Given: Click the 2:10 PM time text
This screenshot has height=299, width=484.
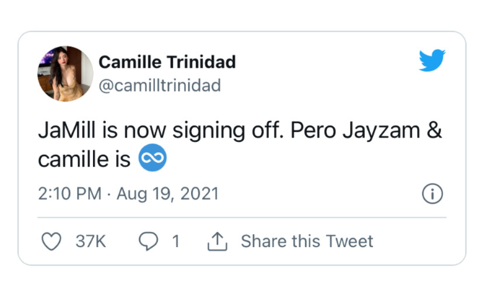Looking at the screenshot, I should click(69, 194).
